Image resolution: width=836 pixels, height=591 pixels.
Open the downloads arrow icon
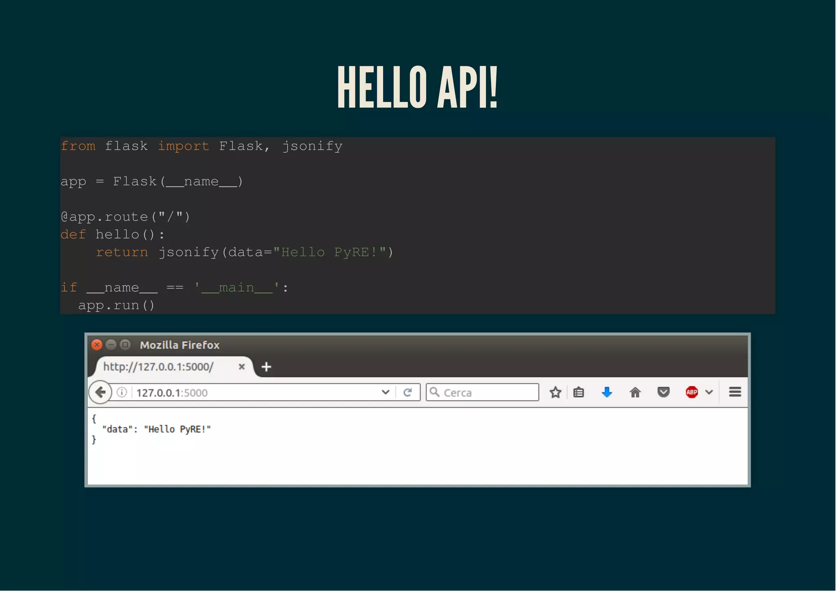607,392
